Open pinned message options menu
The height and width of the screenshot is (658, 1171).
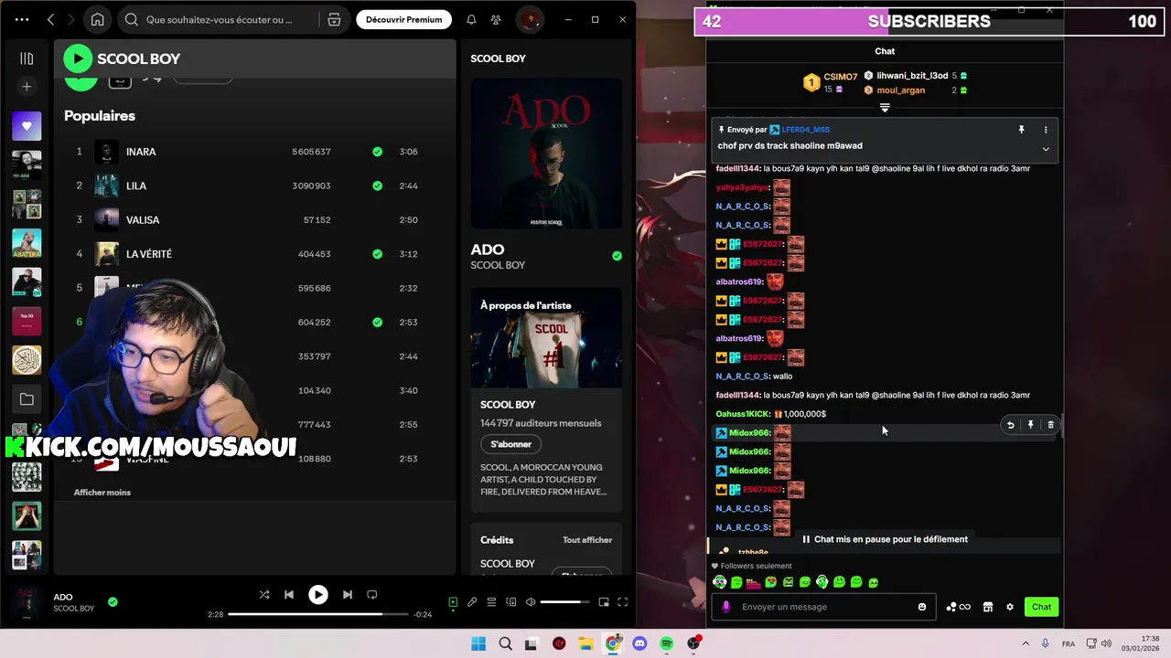(x=1046, y=130)
